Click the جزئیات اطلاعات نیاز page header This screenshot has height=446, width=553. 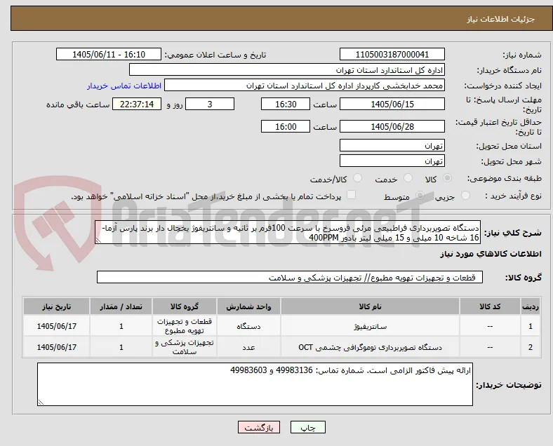click(501, 19)
